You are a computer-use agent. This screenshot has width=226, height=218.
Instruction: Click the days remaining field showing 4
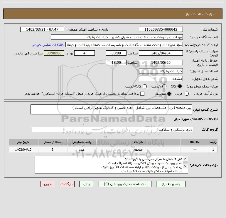click(x=85, y=53)
